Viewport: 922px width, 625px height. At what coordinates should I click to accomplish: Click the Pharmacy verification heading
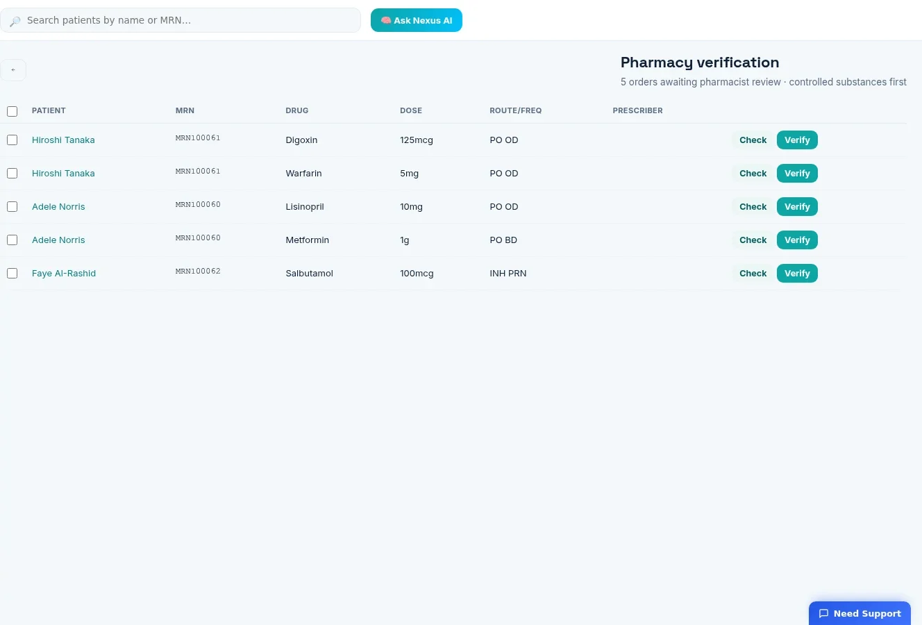tap(700, 62)
